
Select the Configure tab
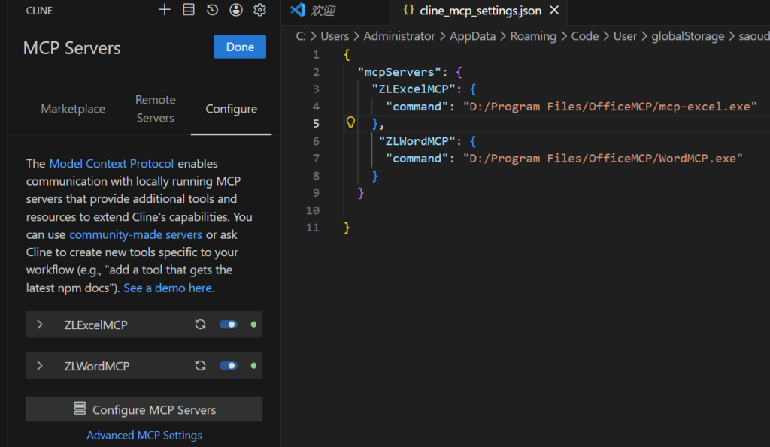[232, 109]
